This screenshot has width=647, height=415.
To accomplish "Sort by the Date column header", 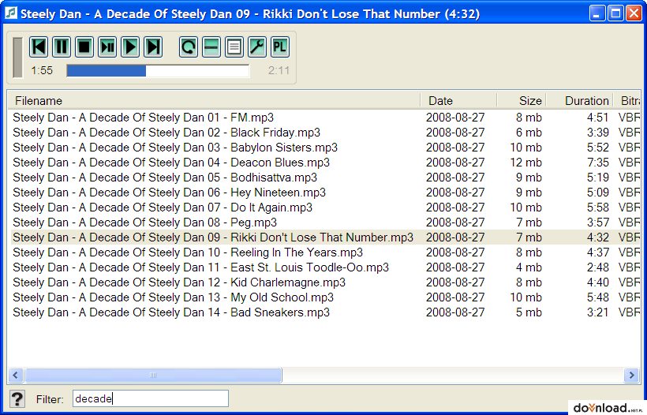I will click(459, 101).
